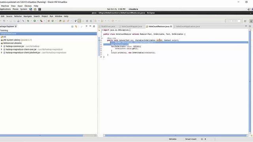Expand the hadoop-mapreduce-client-core.jar node
The height and width of the screenshot is (142, 253).
tap(2, 49)
